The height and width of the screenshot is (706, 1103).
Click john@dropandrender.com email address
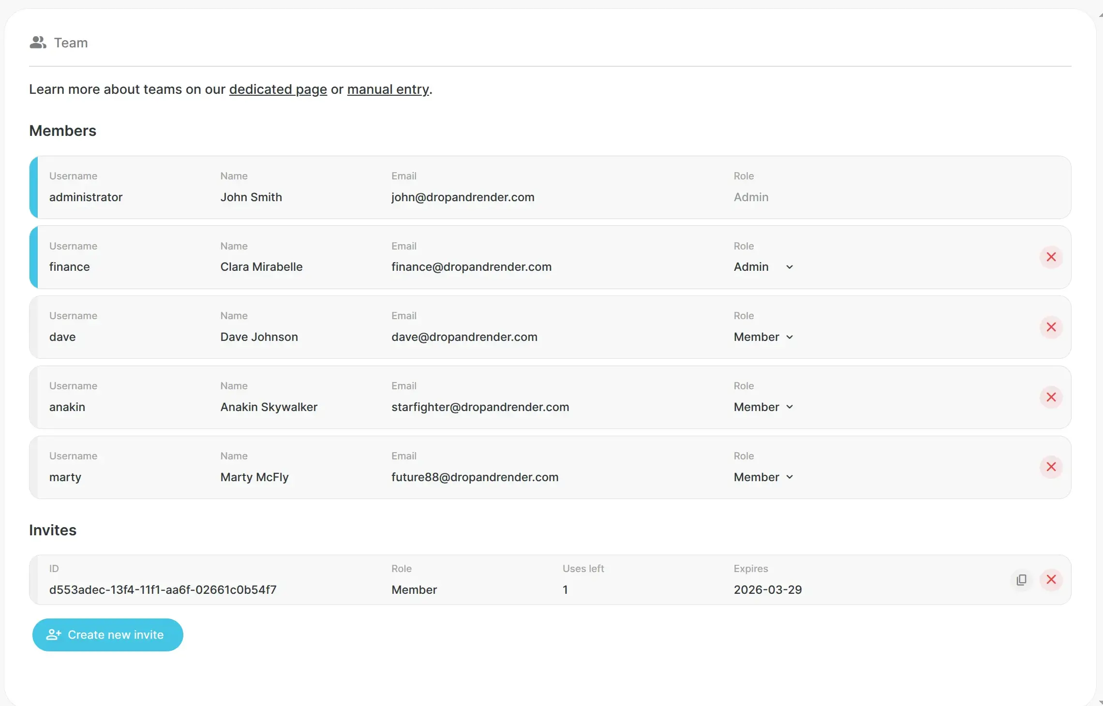pos(462,197)
